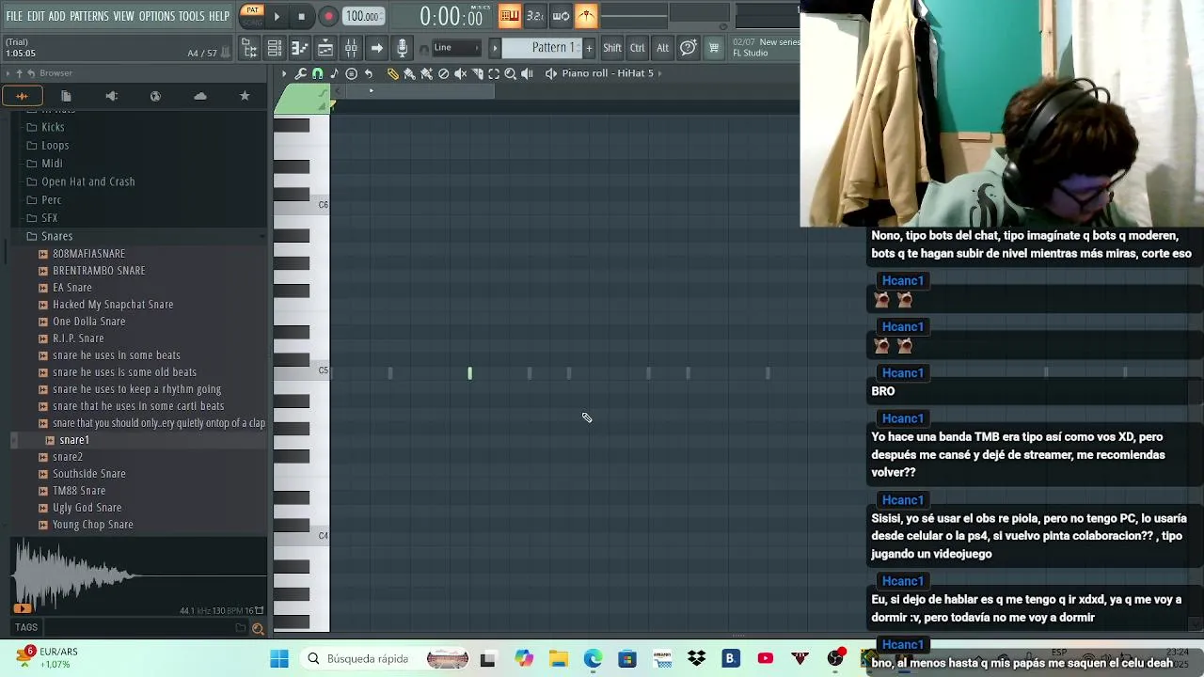Screen dimensions: 1204x677
Task: Click the piano roll stamp note icon
Action: 335,73
